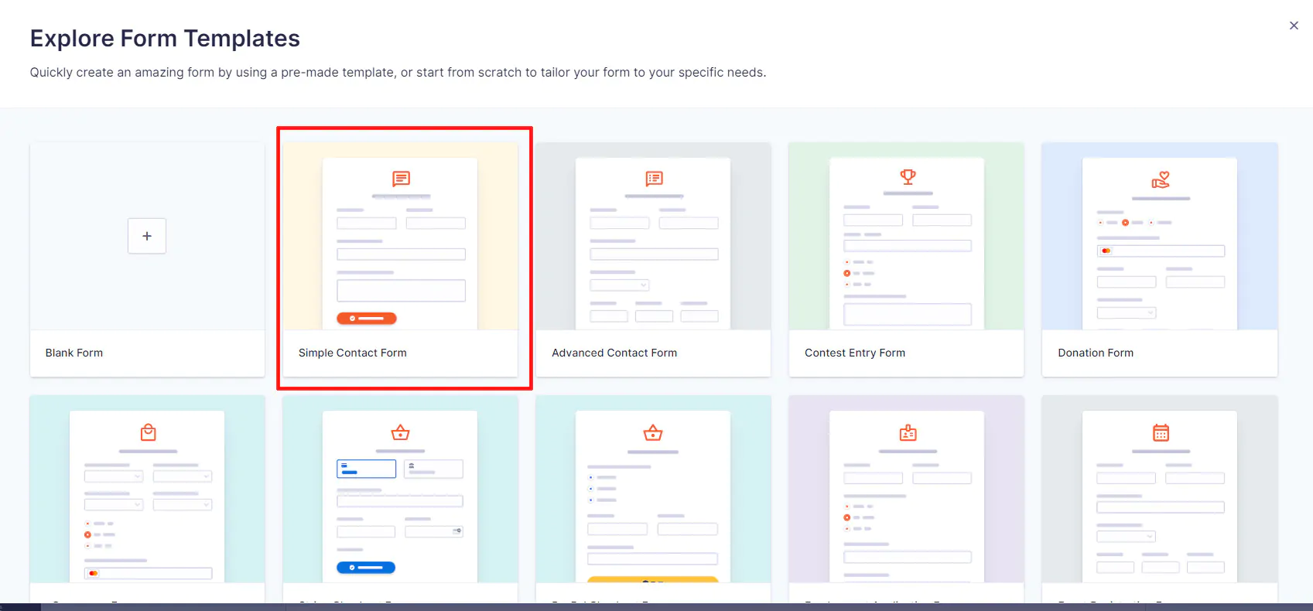1313x611 pixels.
Task: Click the dropdown field in Advanced Contact preview
Action: tap(620, 285)
